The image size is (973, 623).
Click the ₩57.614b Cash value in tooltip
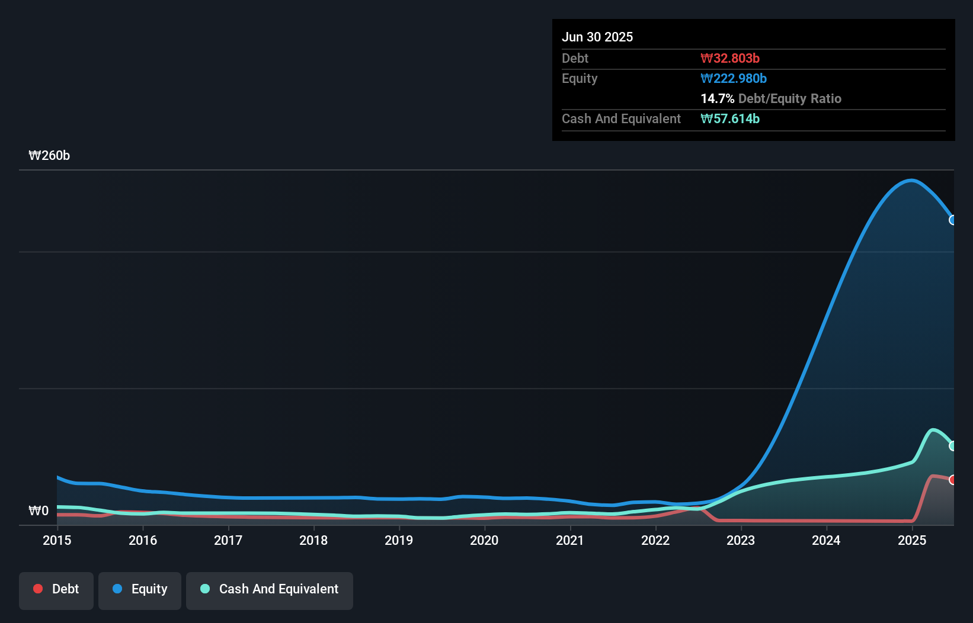[730, 118]
